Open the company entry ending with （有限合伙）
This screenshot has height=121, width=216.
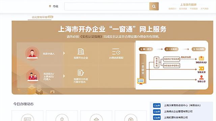coord(182,105)
